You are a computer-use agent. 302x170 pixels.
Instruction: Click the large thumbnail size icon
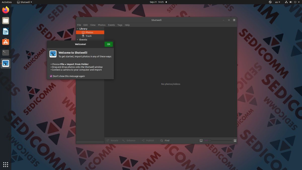pos(235,141)
